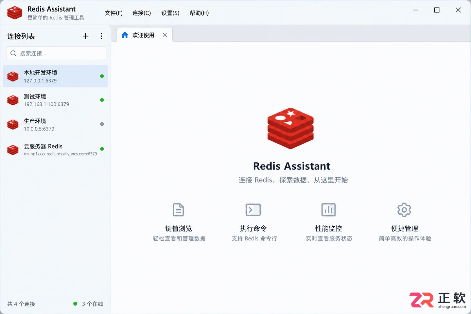Maximize the Redis Assistant window

tap(437, 10)
